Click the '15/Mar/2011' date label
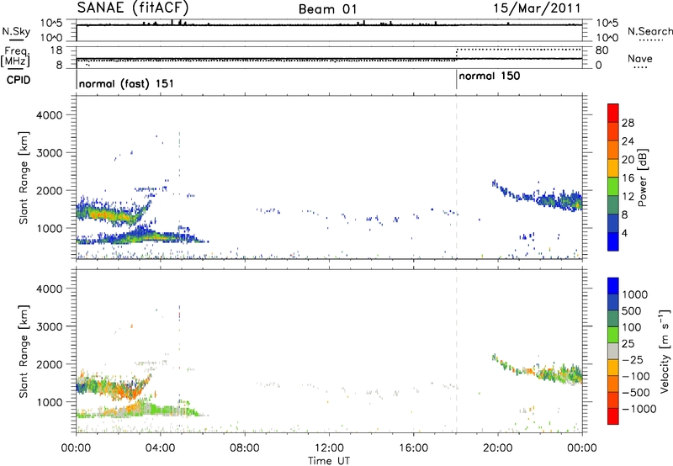The image size is (673, 466). pos(537,8)
